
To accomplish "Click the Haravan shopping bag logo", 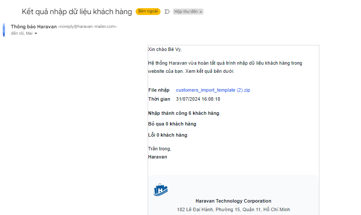I will click(x=161, y=189).
